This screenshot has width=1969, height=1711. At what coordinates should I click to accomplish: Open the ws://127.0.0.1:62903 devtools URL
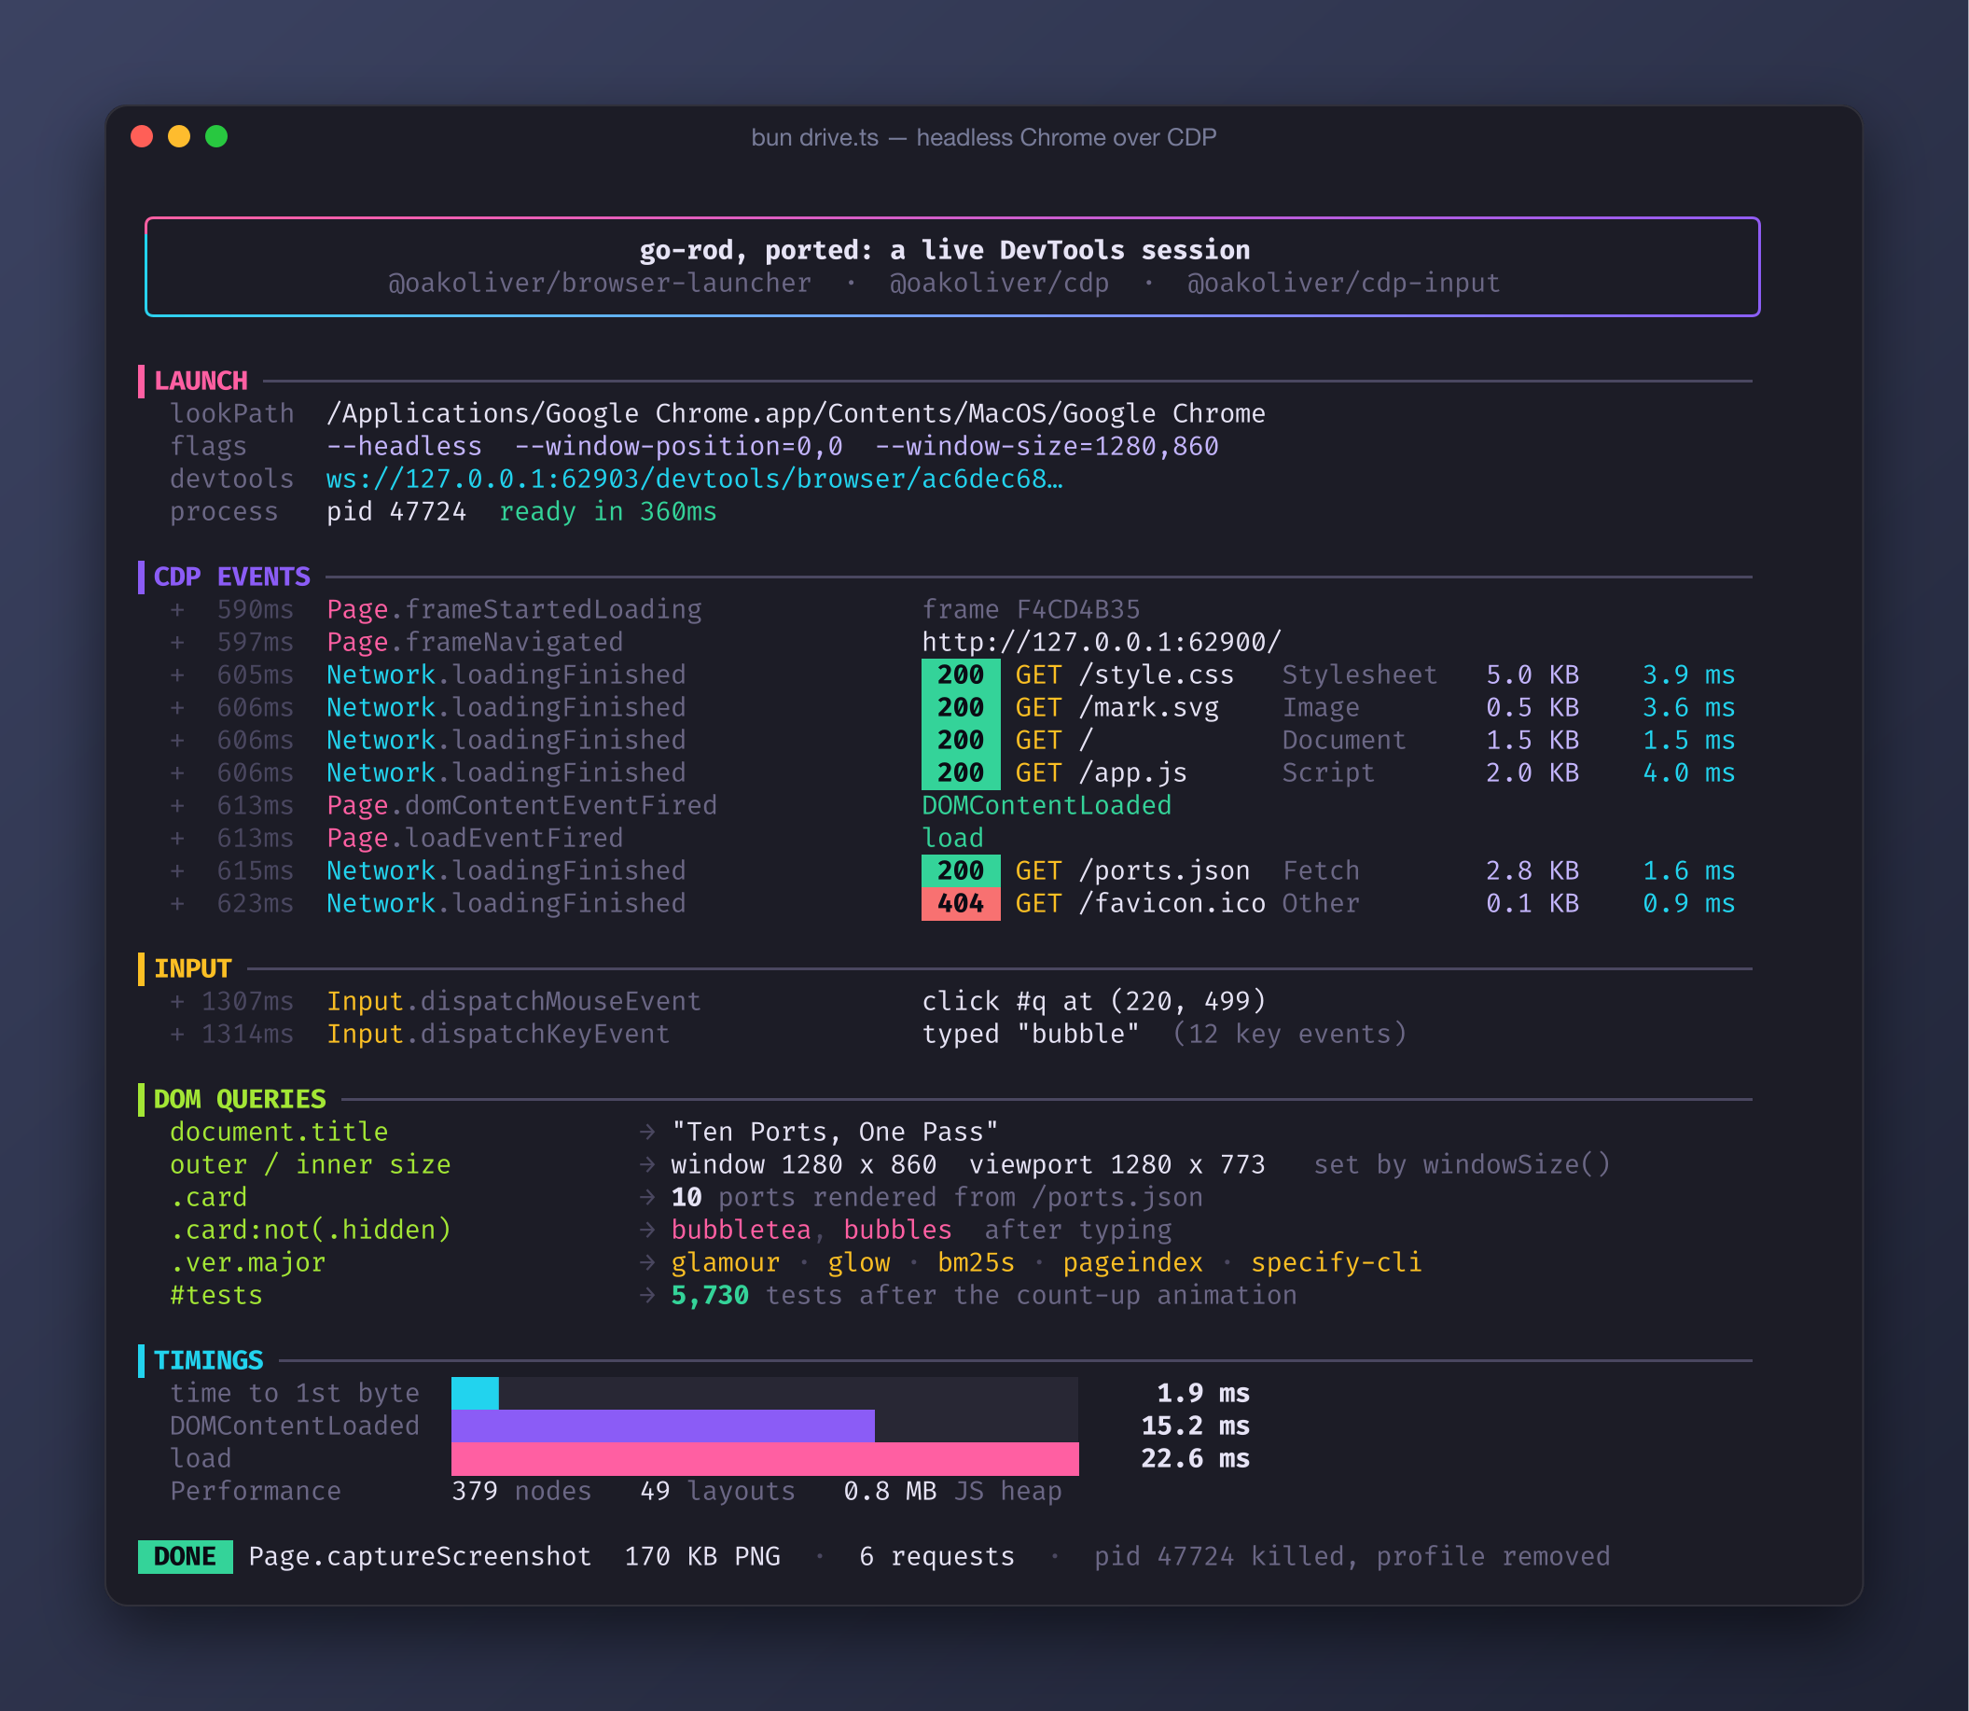pos(694,479)
